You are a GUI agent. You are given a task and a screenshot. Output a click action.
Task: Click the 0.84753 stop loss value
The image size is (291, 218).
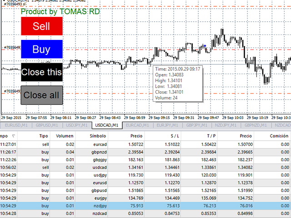172,213
